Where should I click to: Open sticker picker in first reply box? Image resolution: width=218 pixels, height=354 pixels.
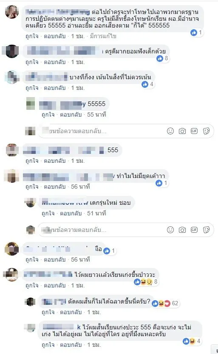206,131
